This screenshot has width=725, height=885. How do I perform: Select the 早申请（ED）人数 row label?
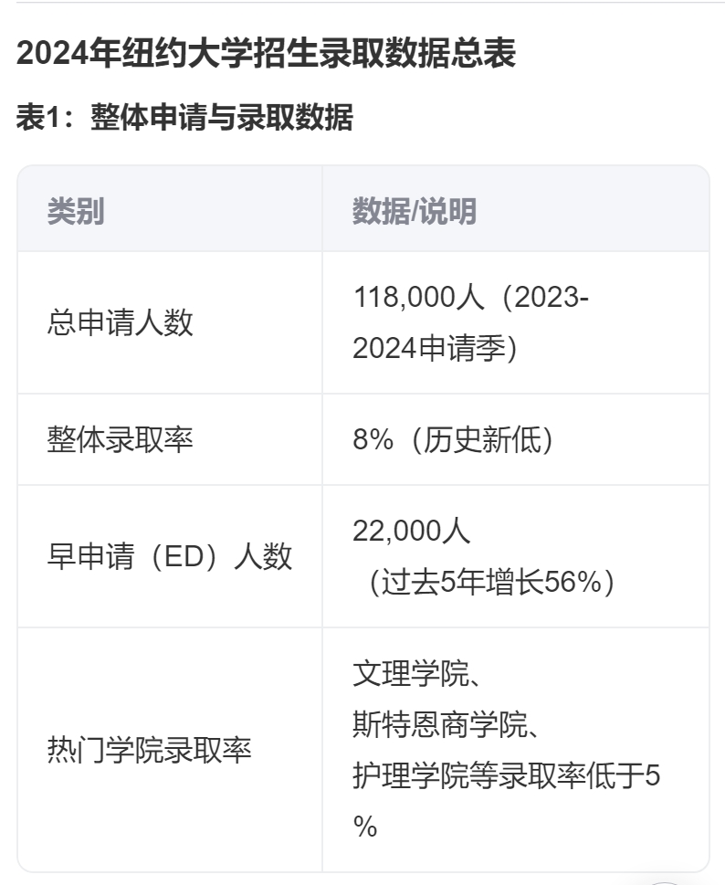coord(170,556)
